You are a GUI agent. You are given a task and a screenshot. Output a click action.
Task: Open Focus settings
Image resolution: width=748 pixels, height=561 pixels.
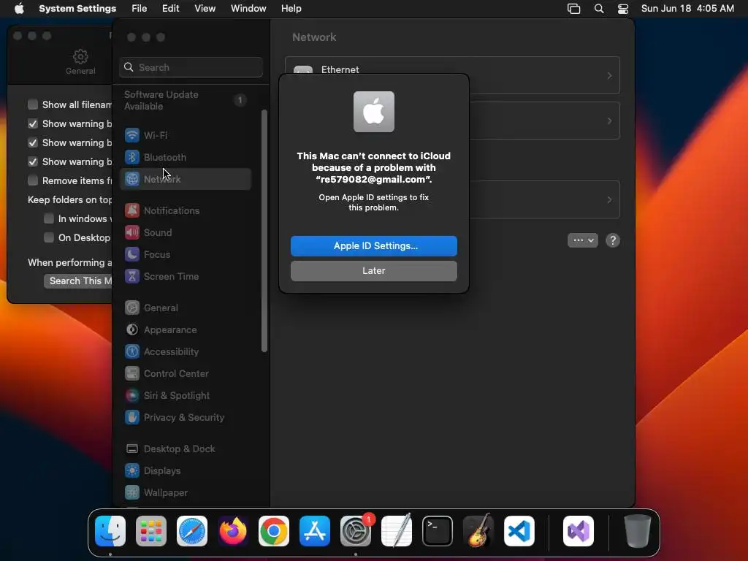[185, 255]
